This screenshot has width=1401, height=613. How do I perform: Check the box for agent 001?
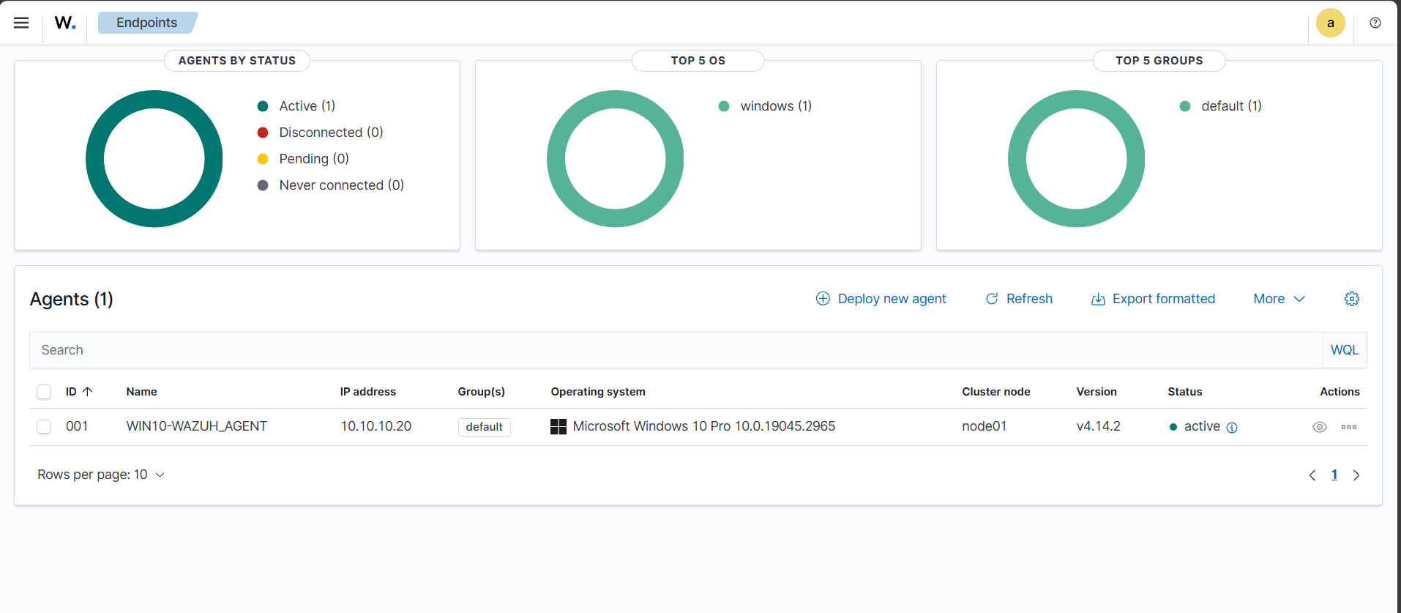44,426
